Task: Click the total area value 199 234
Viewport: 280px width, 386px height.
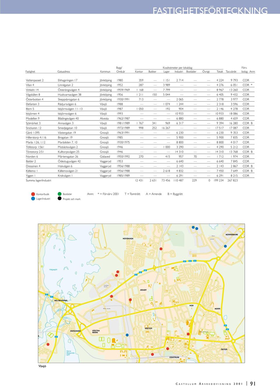Action: point(218,180)
